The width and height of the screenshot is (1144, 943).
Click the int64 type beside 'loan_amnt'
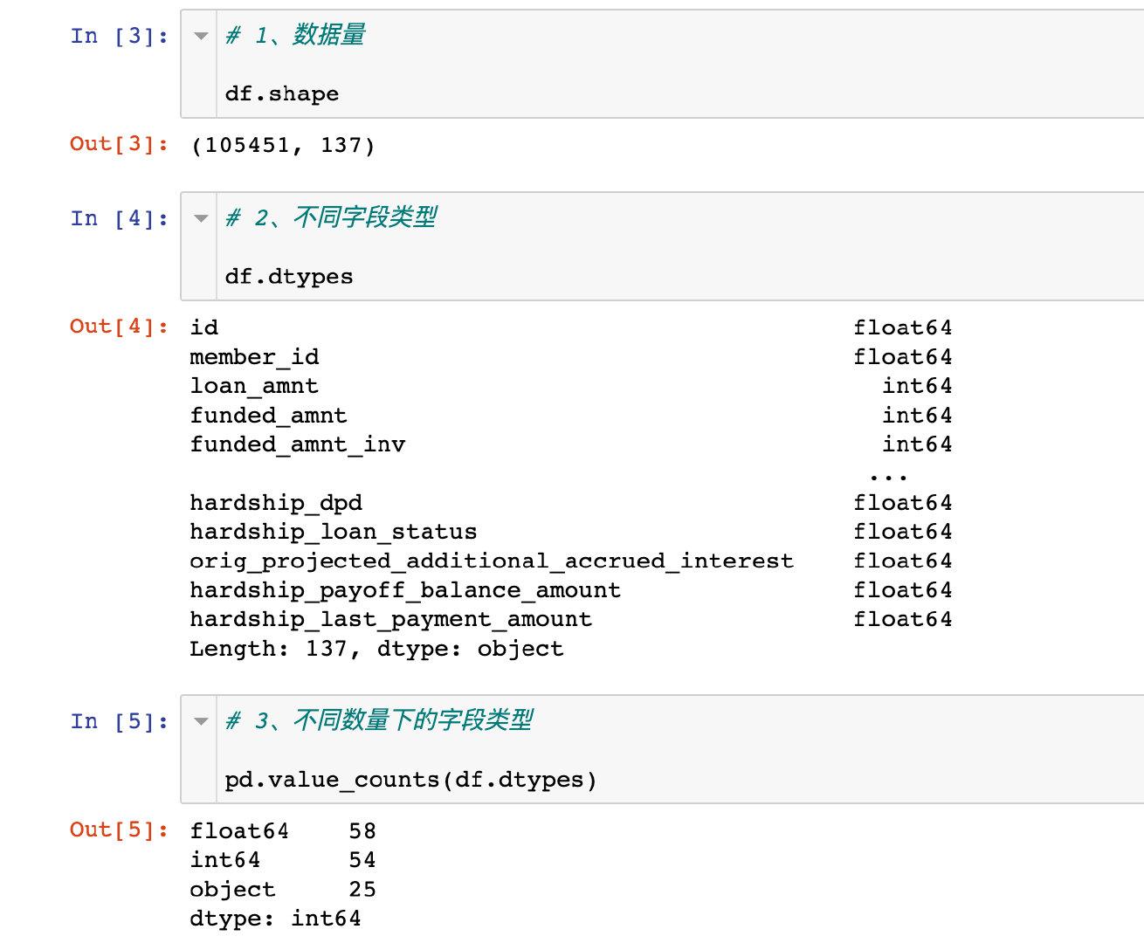(917, 386)
